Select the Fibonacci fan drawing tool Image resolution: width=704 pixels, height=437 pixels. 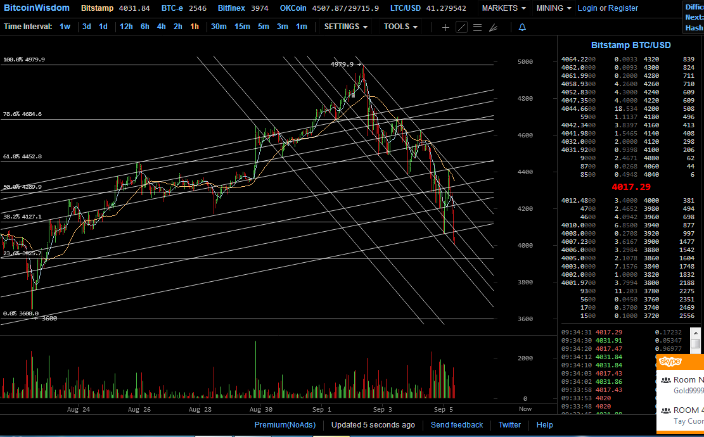(x=493, y=27)
